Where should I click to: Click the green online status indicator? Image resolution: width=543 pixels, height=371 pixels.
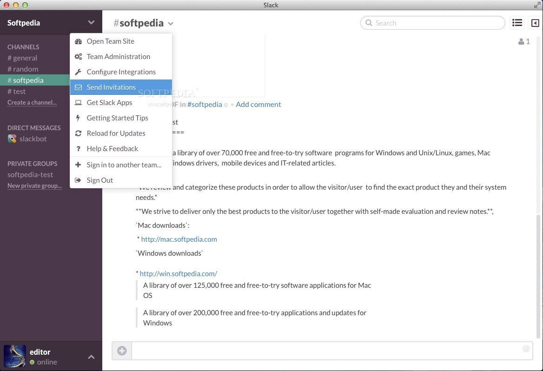[32, 362]
